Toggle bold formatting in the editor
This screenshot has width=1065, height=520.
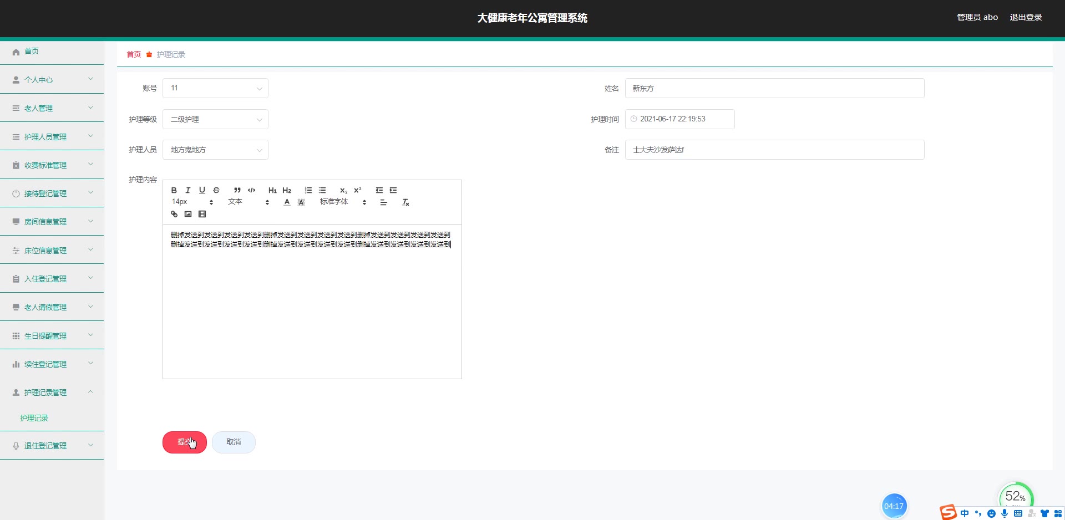coord(174,190)
